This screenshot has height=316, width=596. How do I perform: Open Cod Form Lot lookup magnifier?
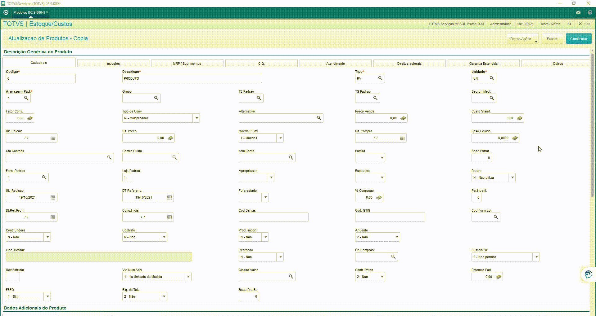coord(496,217)
